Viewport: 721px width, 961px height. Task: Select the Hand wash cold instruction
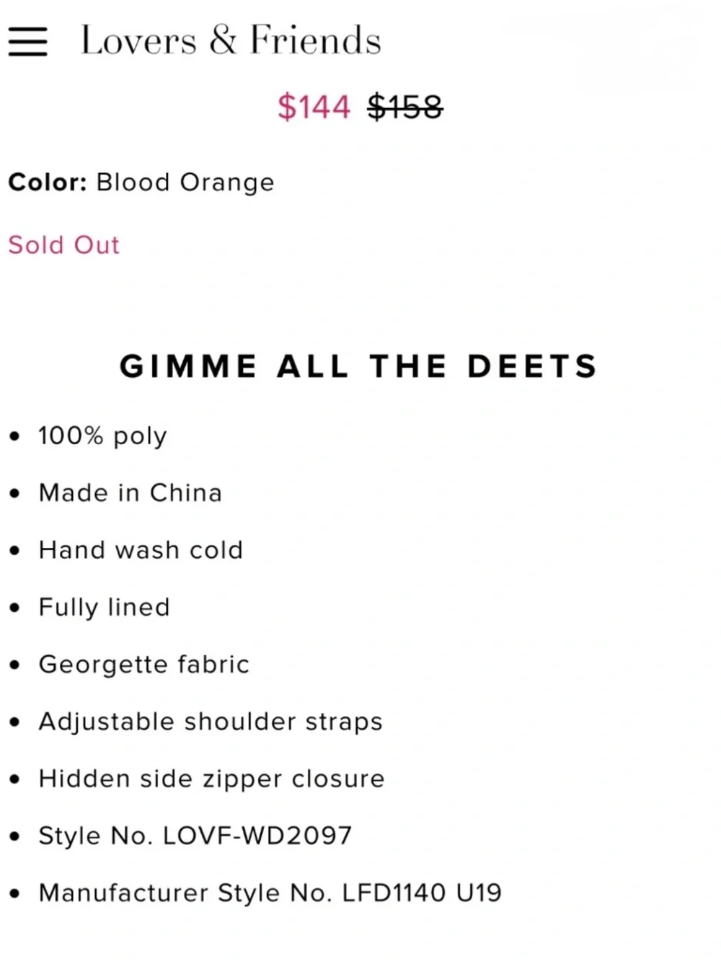(141, 550)
